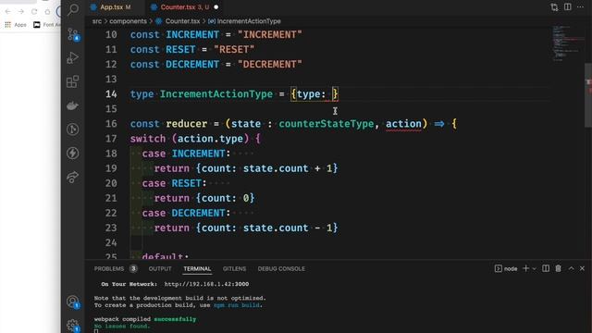Open the Extensions view
Image resolution: width=592 pixels, height=333 pixels.
pos(72,81)
